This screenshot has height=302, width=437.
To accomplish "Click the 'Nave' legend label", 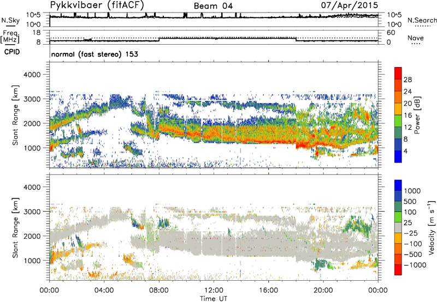I will 416,38.
